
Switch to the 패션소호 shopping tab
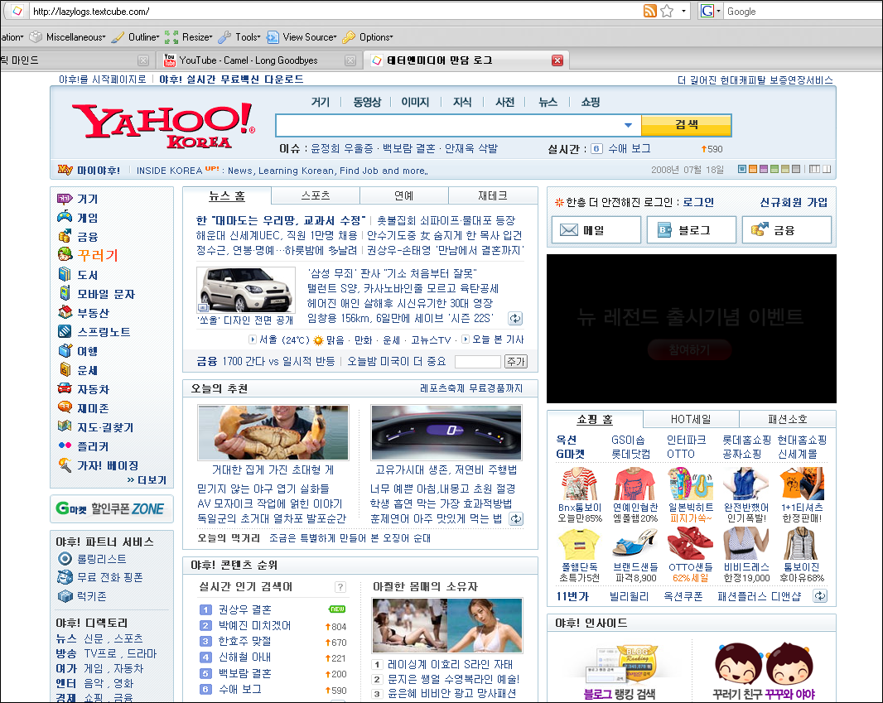click(x=787, y=419)
